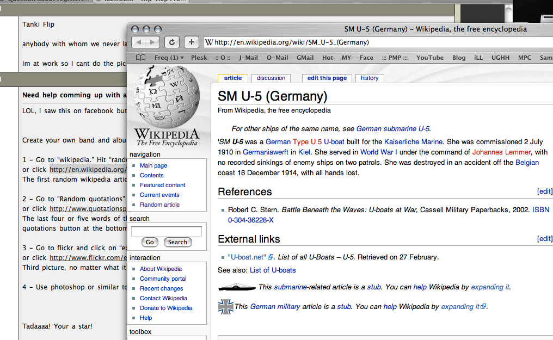Click the quotationspage link in the forum post
The height and width of the screenshot is (340, 553).
pos(88,209)
